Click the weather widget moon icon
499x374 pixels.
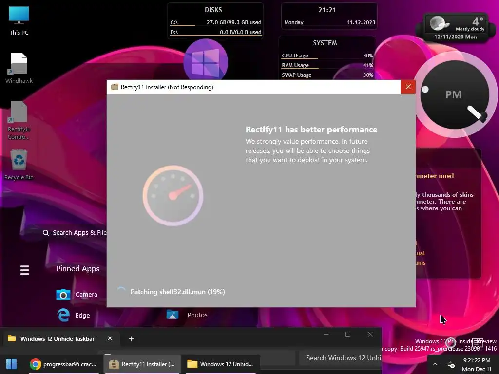439,23
